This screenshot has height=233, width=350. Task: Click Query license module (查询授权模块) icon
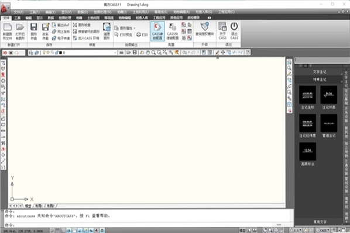[204, 29]
